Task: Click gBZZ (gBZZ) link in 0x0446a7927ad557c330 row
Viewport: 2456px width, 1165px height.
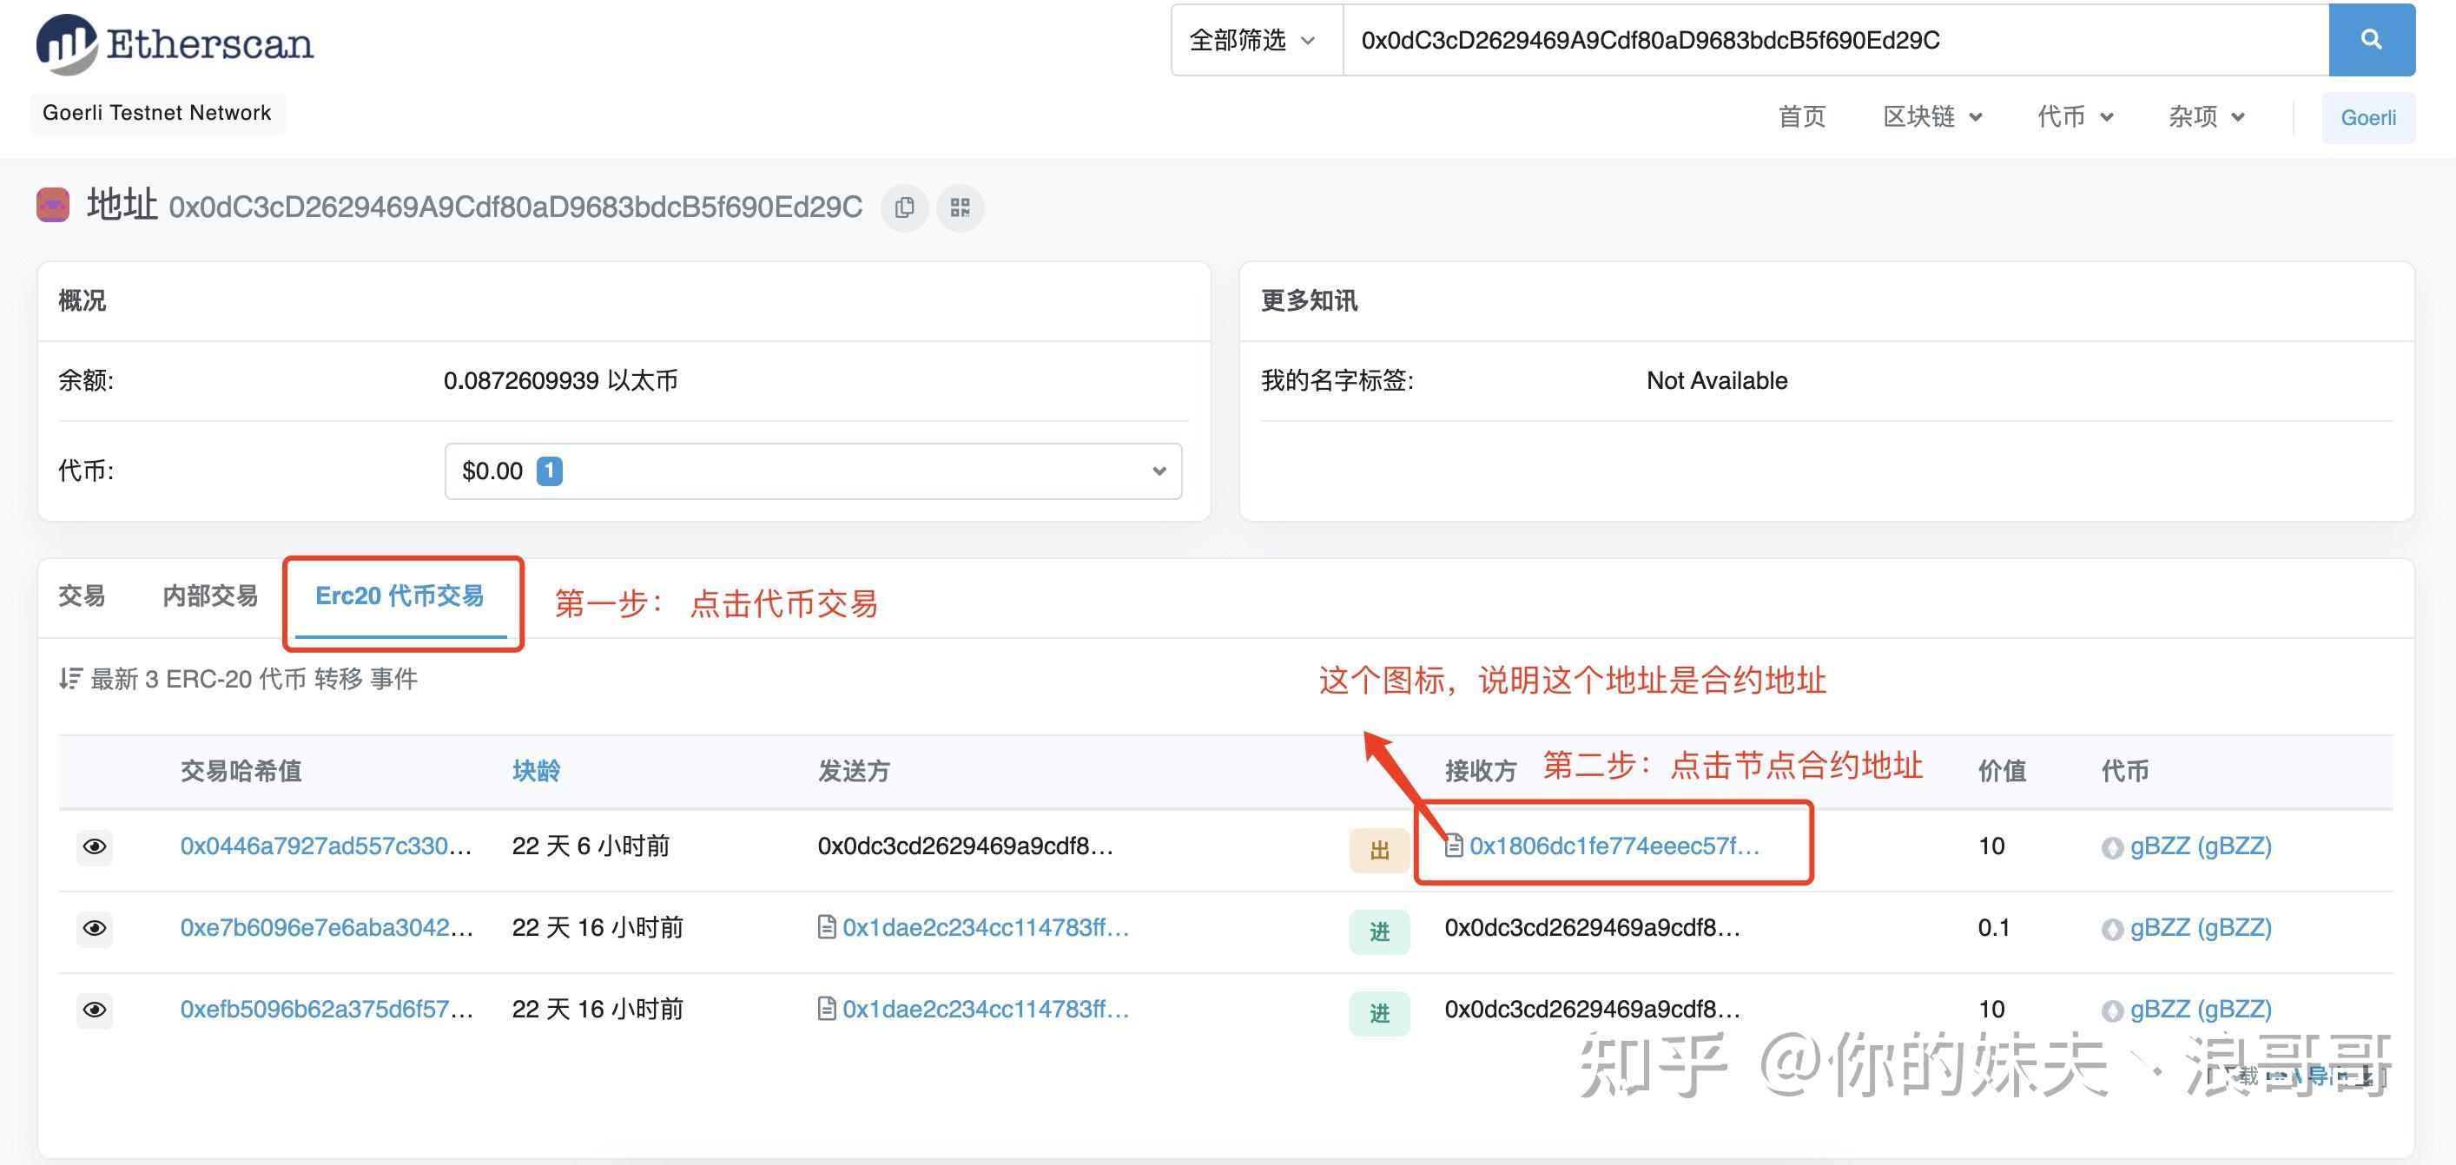Action: coord(2201,846)
